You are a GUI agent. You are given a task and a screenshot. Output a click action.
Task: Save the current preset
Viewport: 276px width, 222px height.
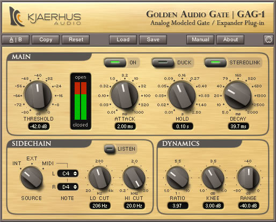click(x=153, y=40)
